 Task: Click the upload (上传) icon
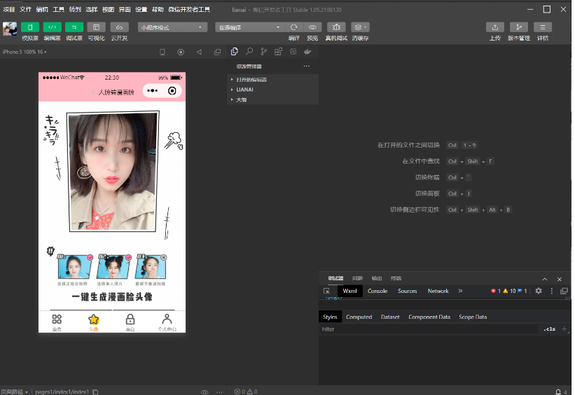[495, 27]
